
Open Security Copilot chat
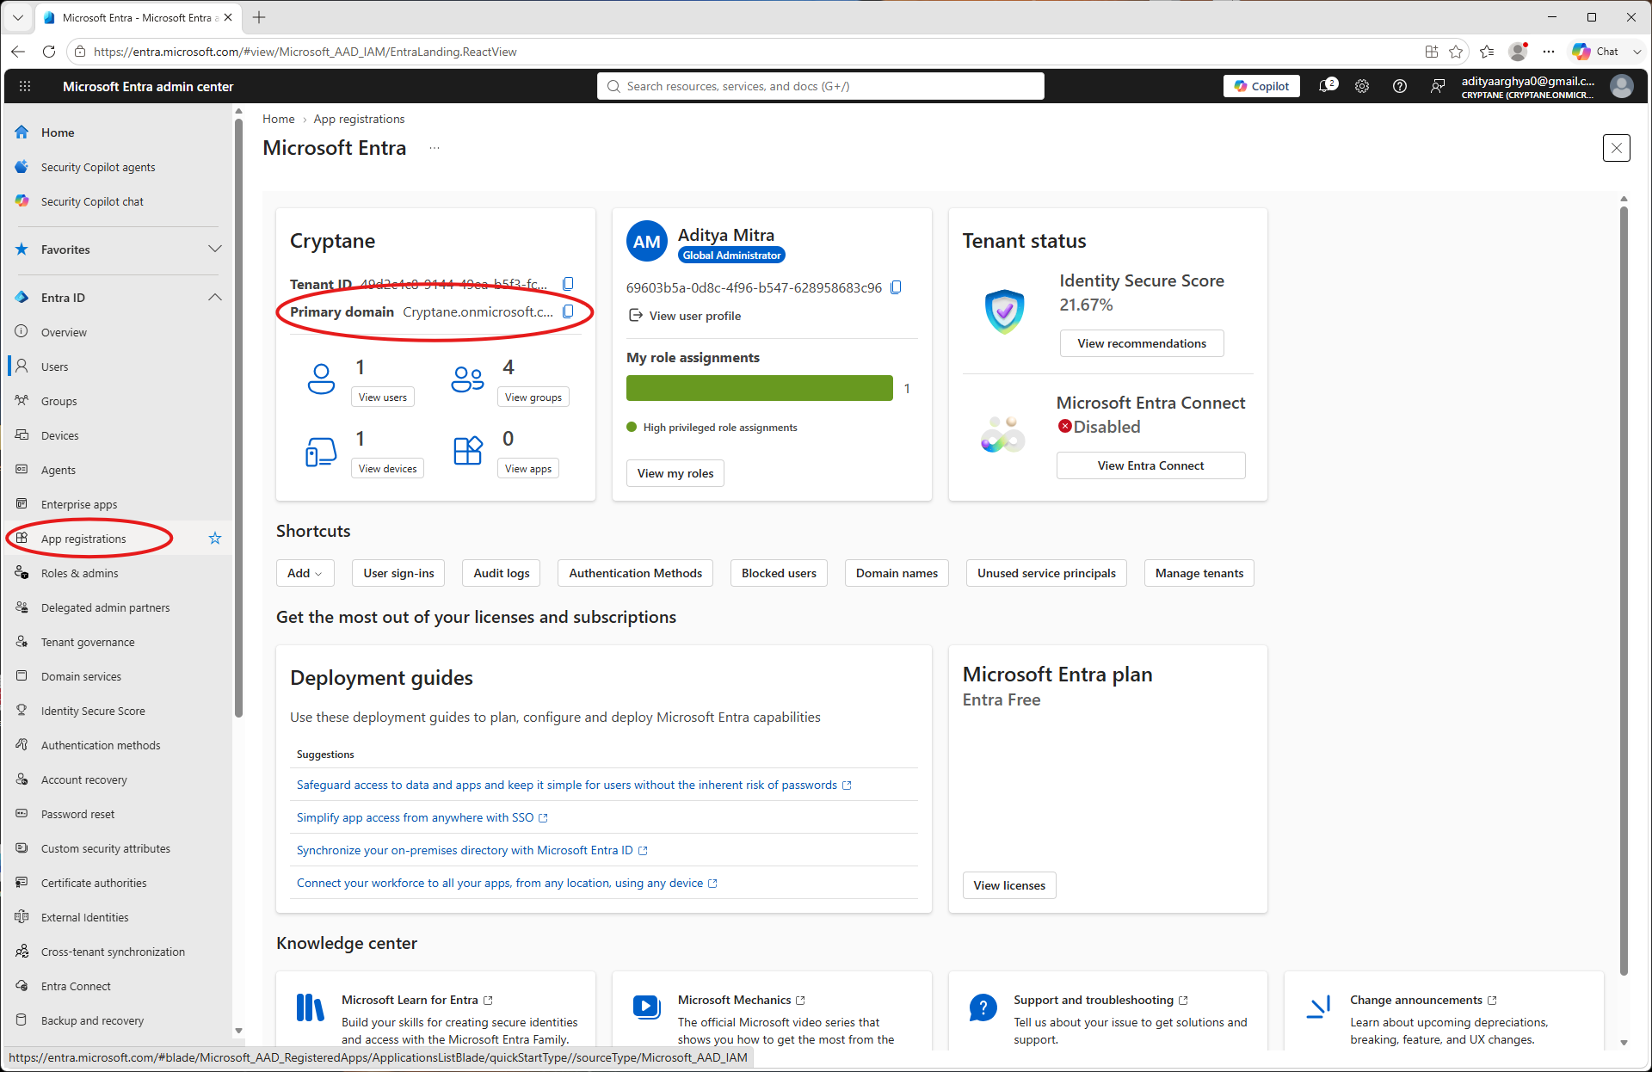[92, 201]
